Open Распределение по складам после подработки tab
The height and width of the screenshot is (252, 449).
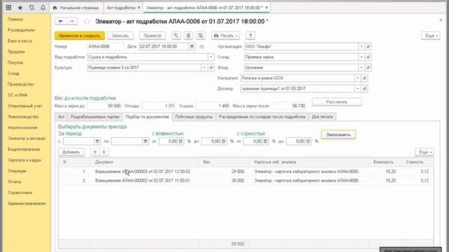(262, 117)
